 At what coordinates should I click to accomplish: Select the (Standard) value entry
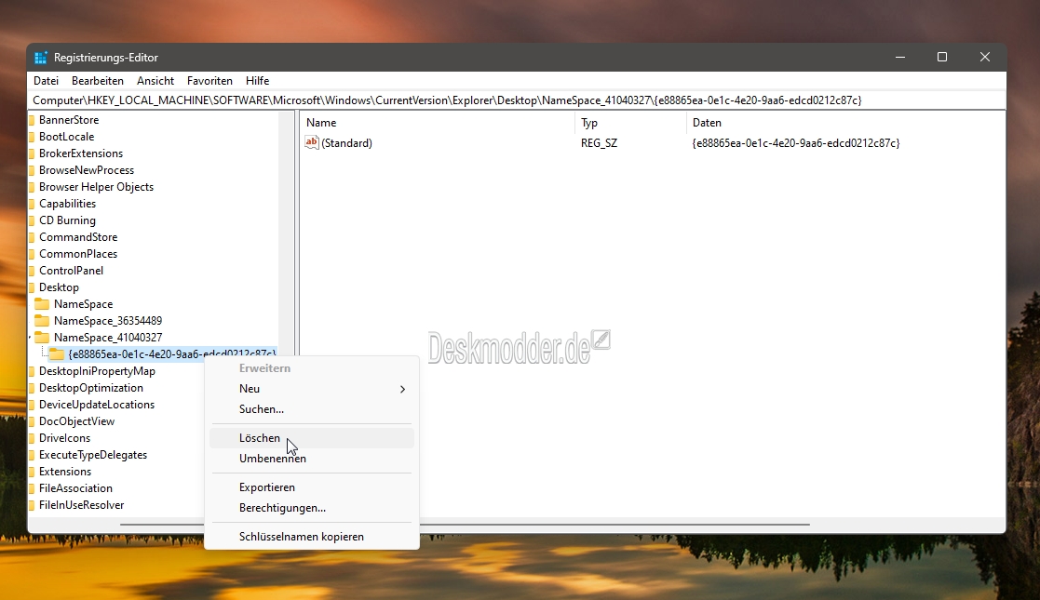coord(346,142)
